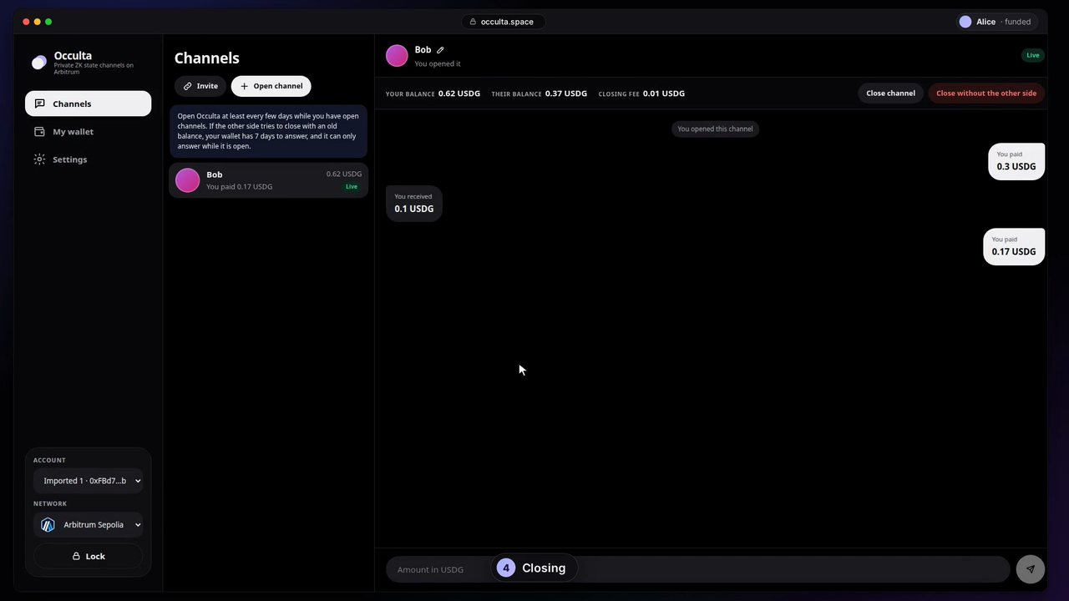The height and width of the screenshot is (601, 1069).
Task: Expand the Account dropdown Imported 1
Action: click(x=88, y=481)
